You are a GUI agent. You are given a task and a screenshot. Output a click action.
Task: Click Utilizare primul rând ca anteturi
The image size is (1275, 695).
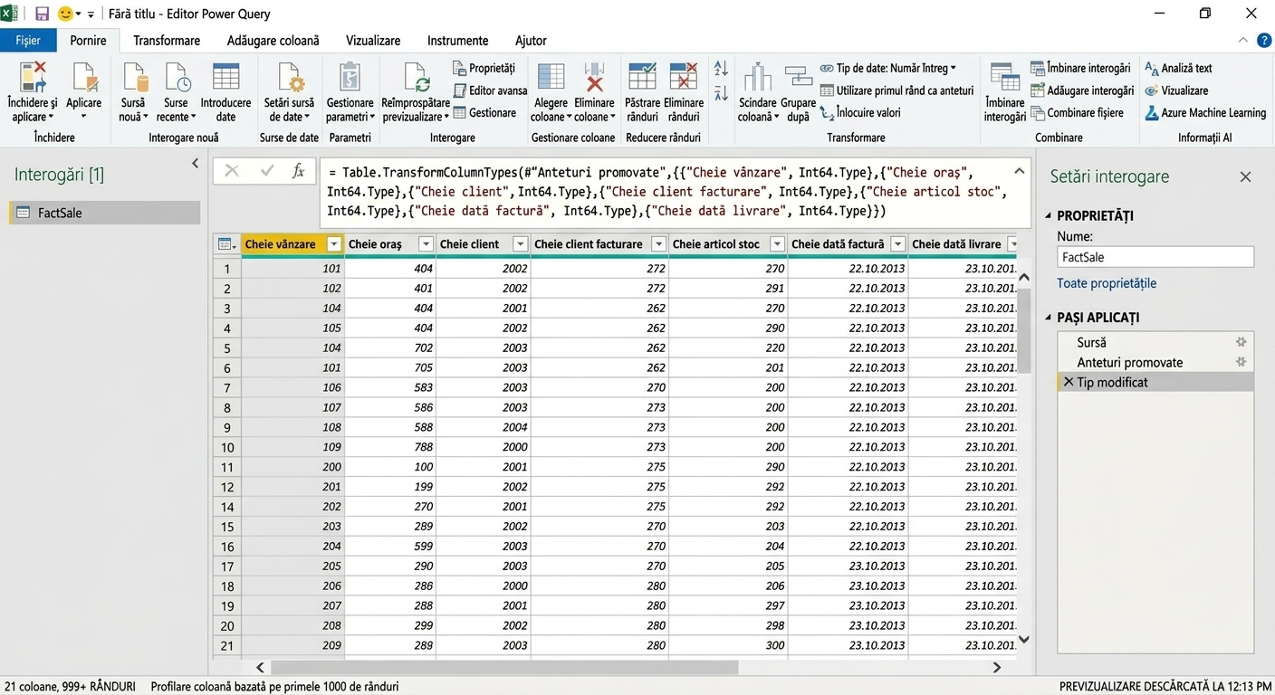pyautogui.click(x=897, y=90)
